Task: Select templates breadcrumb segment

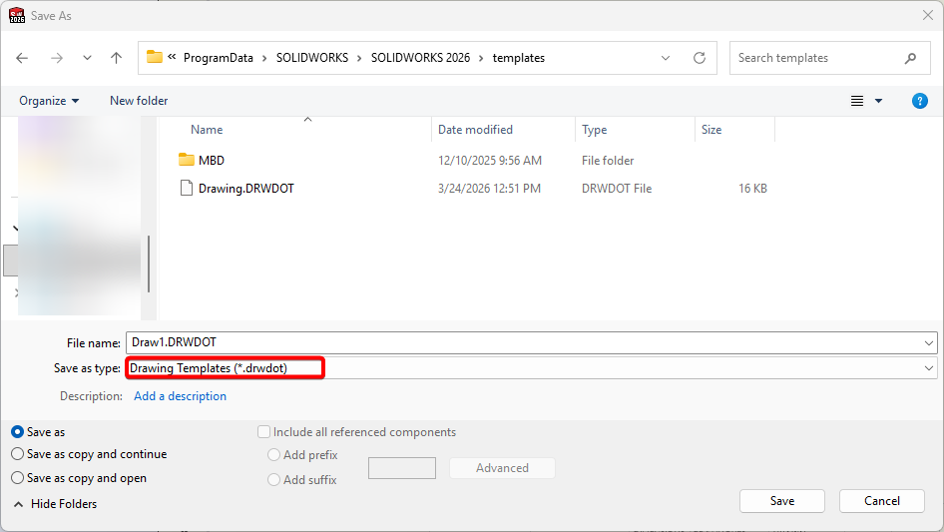Action: pyautogui.click(x=518, y=58)
